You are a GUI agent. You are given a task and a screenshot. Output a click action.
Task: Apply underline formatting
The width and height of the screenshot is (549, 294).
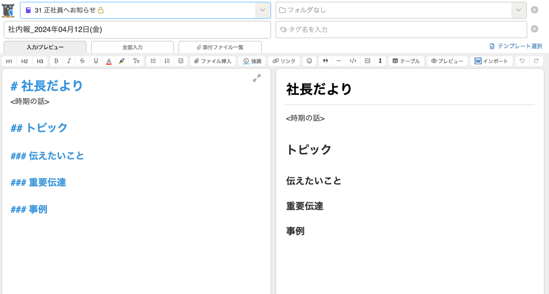(x=96, y=61)
